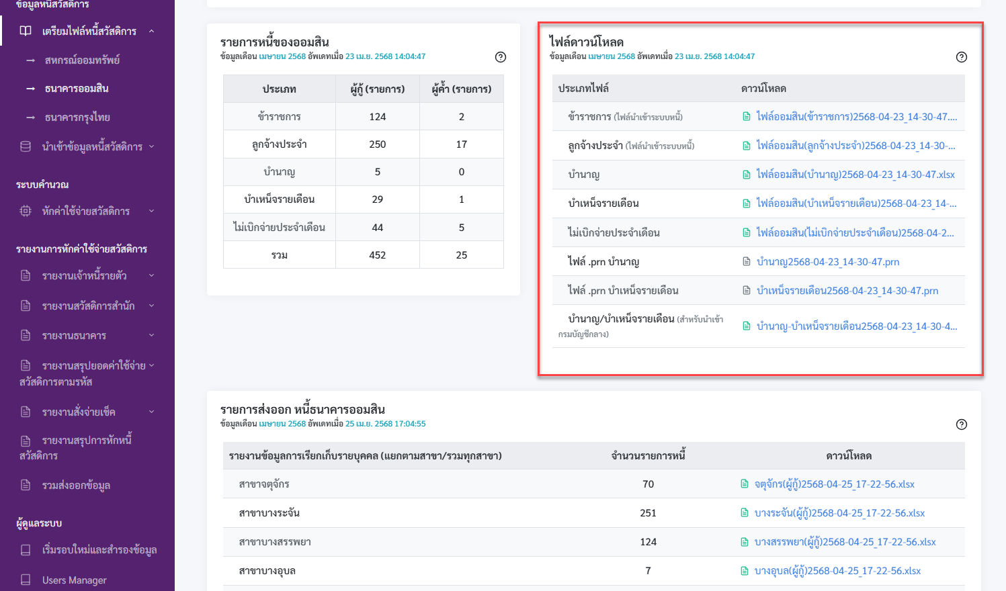
Task: Click the total borrowers value 452
Action: pyautogui.click(x=378, y=255)
